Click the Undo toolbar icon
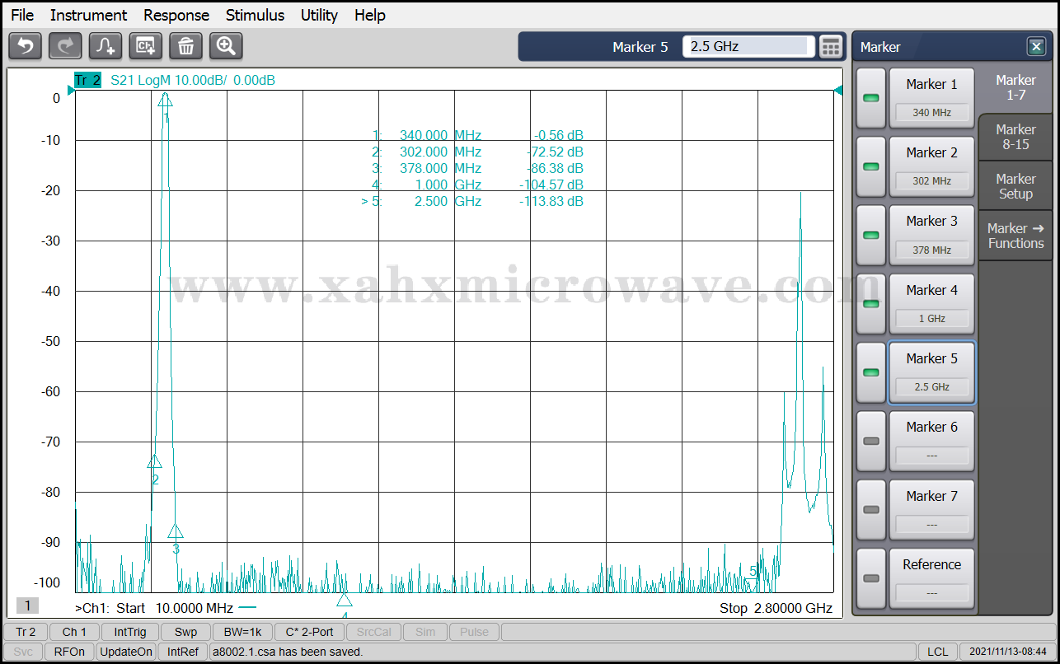Viewport: 1060px width, 664px height. [x=25, y=46]
